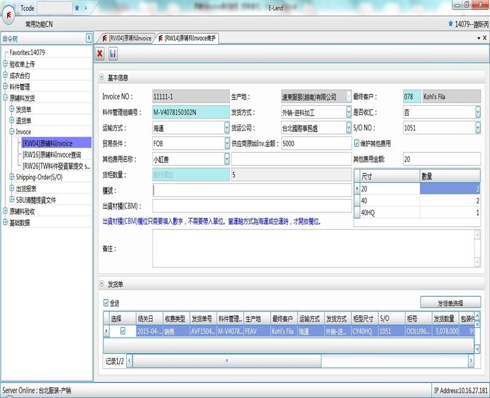Open the quick access arrow next to star
The width and height of the screenshot is (490, 398).
[86, 8]
